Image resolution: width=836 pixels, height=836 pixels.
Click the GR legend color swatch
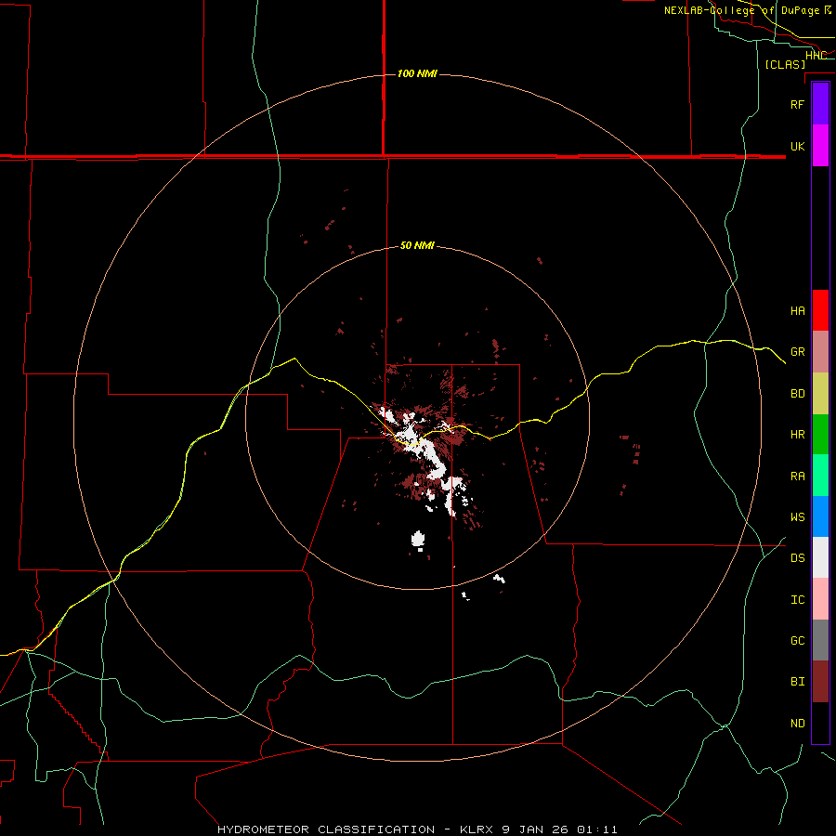coord(820,352)
